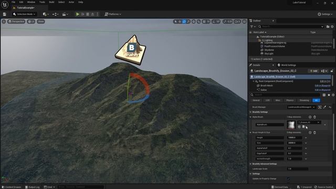Choose the translate objects viewport tool
Image resolution: width=336 pixels, height=189 pixels.
click(x=180, y=22)
